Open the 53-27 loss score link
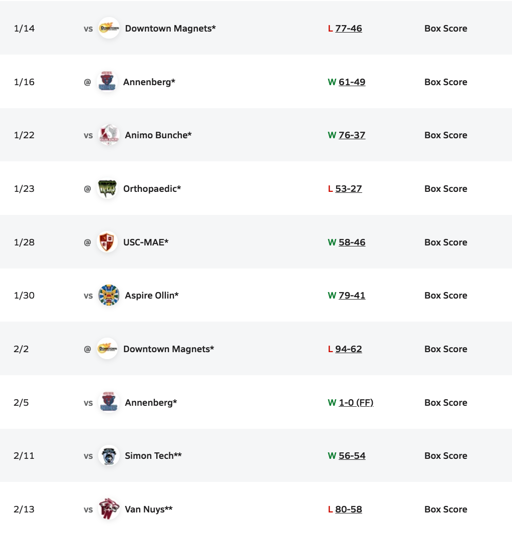Screen dimensions: 512x542 pos(349,189)
